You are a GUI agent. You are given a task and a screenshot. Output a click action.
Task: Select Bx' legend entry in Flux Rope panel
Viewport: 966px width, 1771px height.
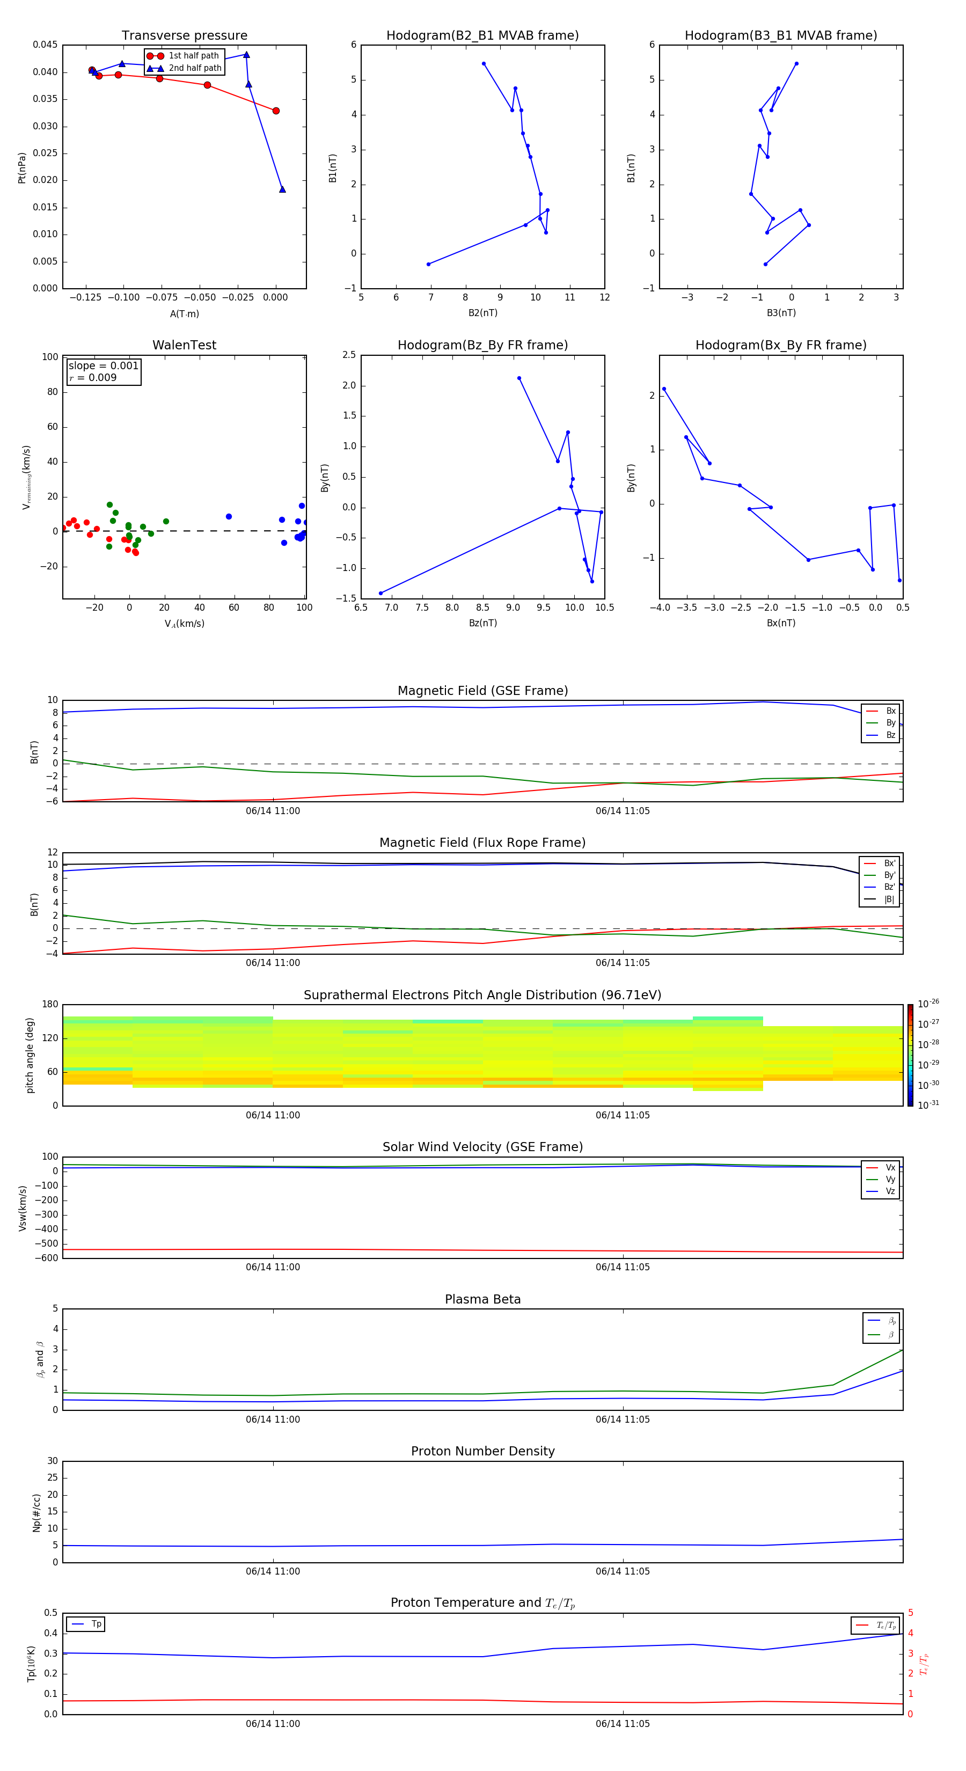(x=880, y=863)
